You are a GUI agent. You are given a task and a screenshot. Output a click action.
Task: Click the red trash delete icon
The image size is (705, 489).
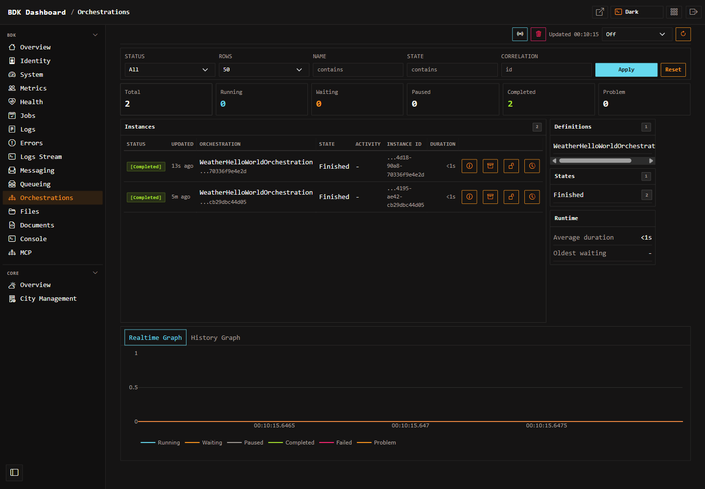tap(538, 34)
